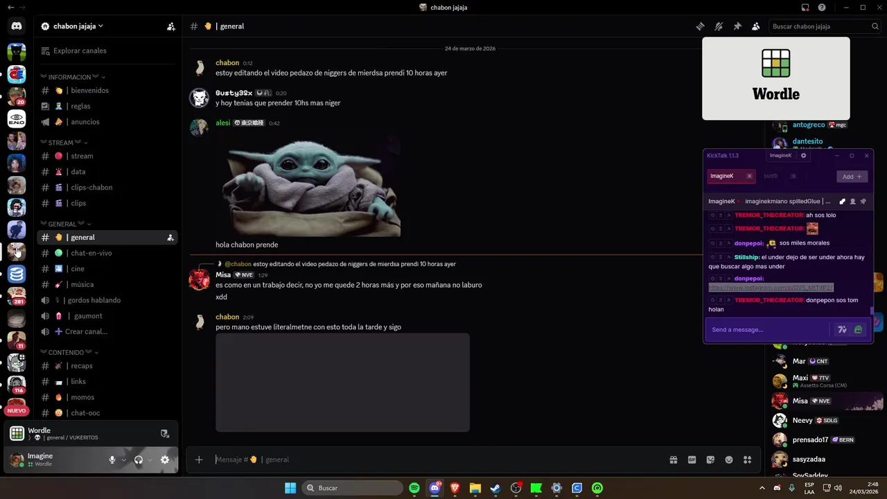Open the anuncios channel
Image resolution: width=887 pixels, height=499 pixels.
coord(107,122)
